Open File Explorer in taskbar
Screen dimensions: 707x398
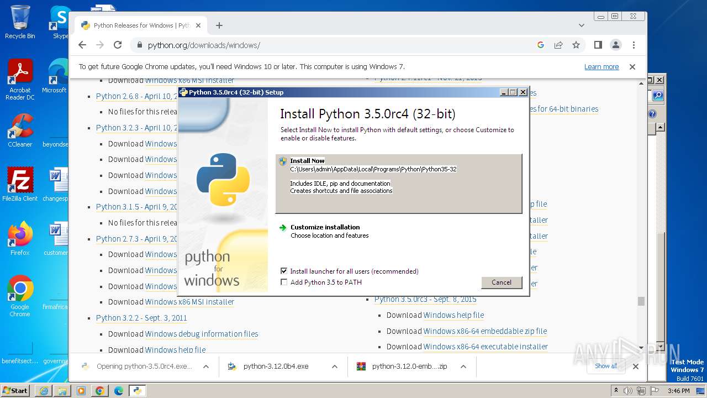(62, 391)
